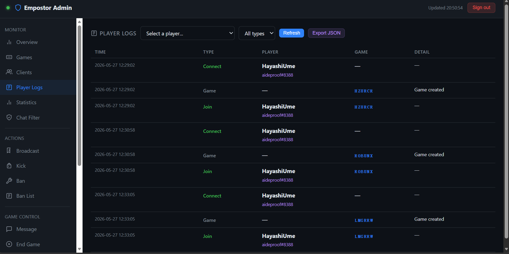Click the Games controller icon
Screen dimensions: 509x254
(9, 57)
